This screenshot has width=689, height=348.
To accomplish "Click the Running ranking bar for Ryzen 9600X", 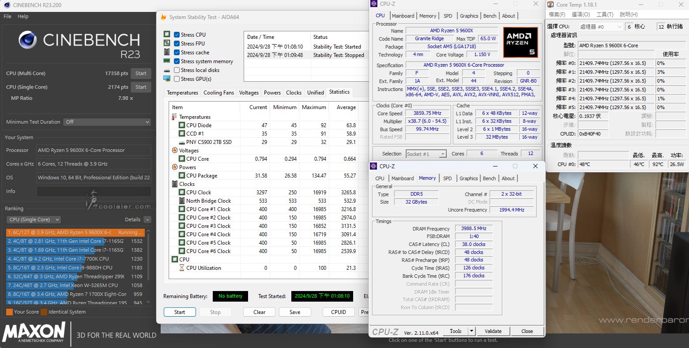I will (x=75, y=232).
